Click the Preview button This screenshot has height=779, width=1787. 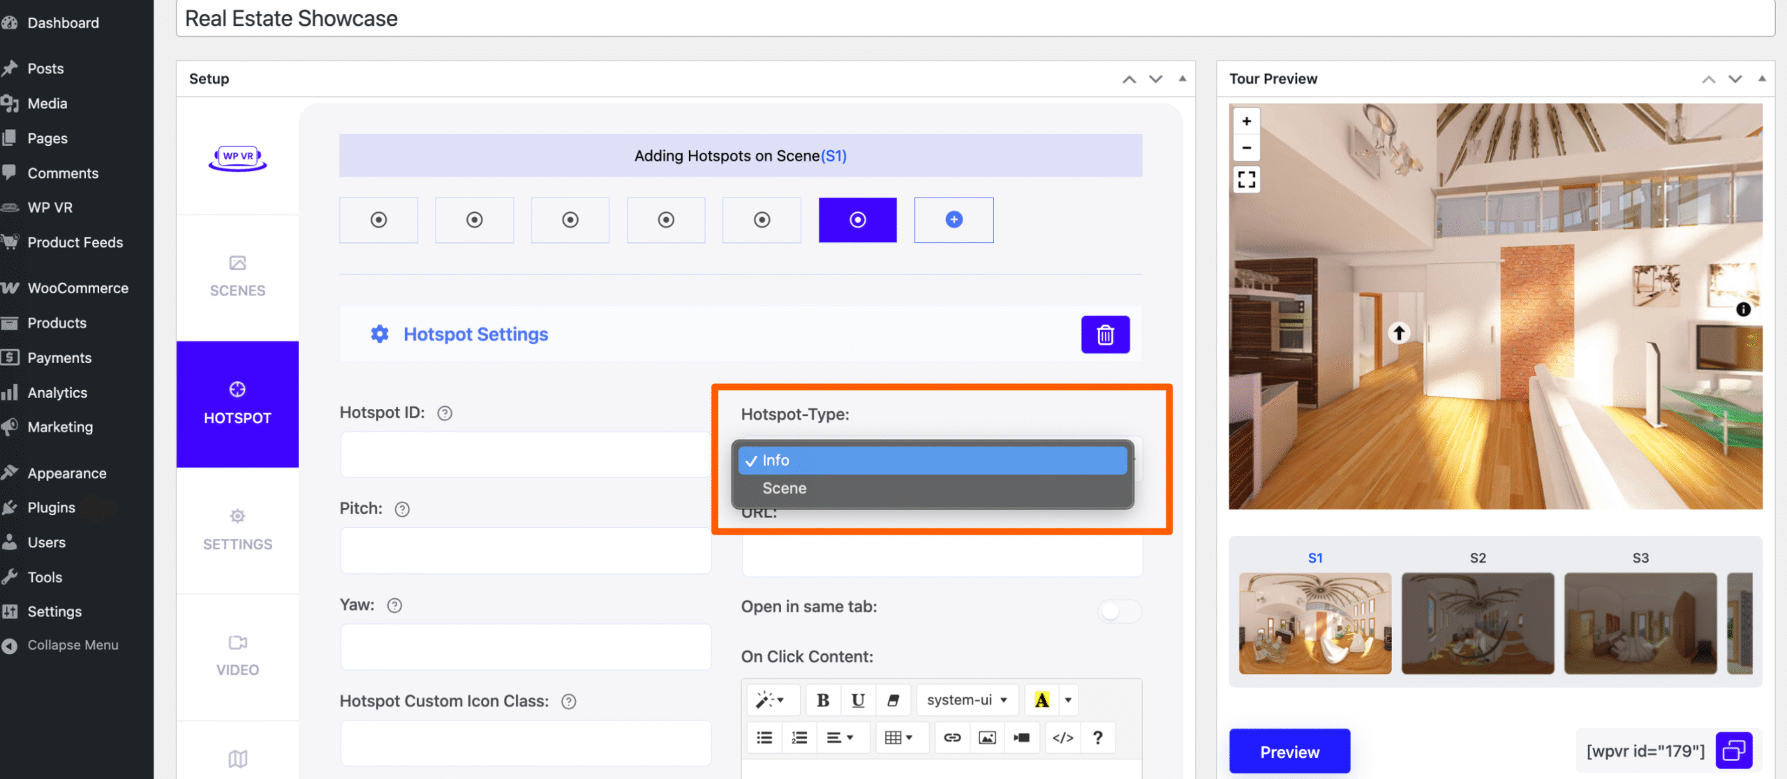(x=1289, y=752)
